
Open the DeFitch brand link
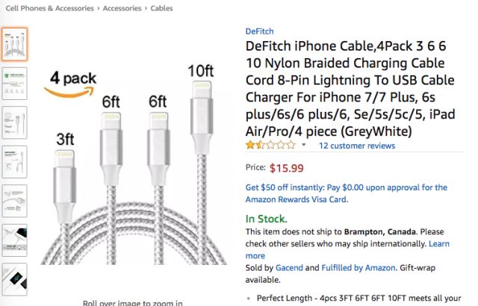pyautogui.click(x=259, y=31)
